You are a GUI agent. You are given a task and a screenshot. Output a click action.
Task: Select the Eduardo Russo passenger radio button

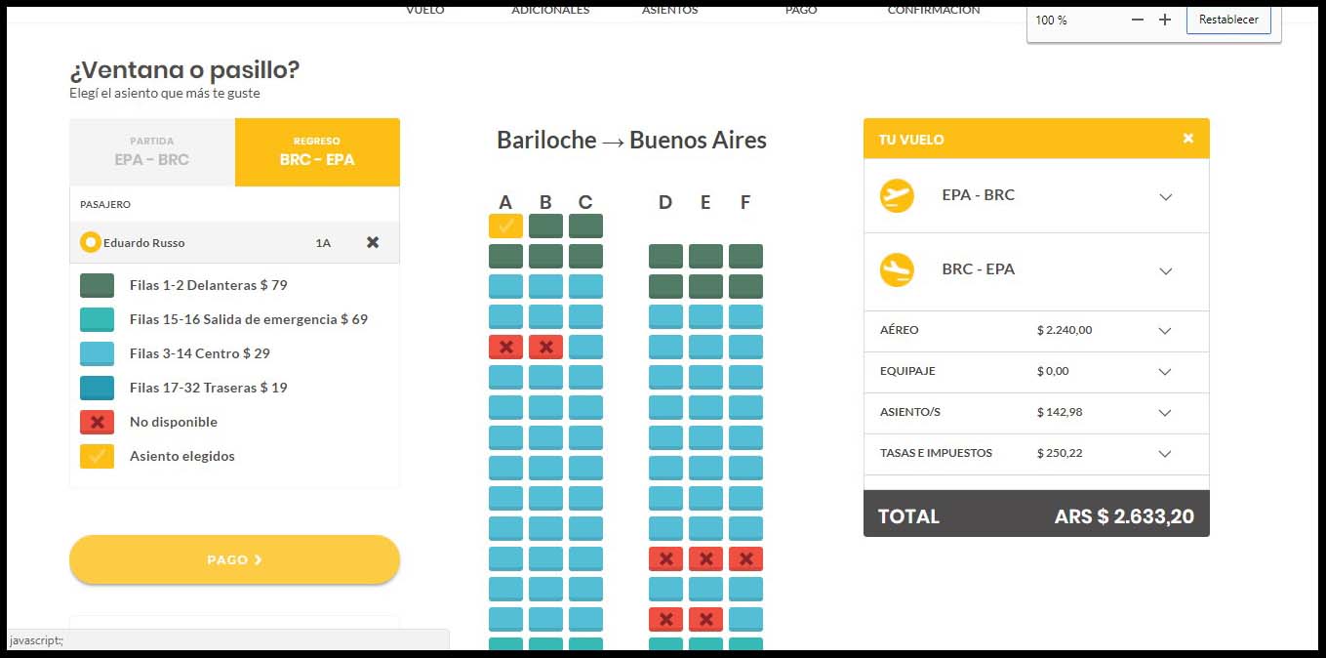pos(91,242)
